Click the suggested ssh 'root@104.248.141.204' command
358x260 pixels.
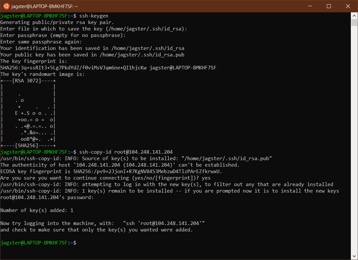tap(164, 223)
